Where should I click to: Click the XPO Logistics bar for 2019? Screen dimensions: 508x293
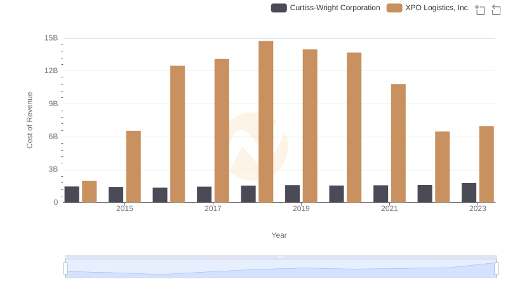tap(310, 126)
